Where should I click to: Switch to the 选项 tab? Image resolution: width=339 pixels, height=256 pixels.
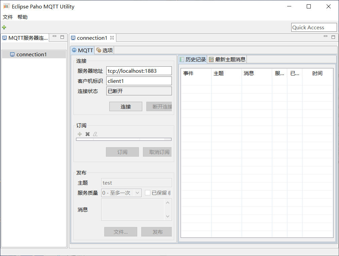105,50
